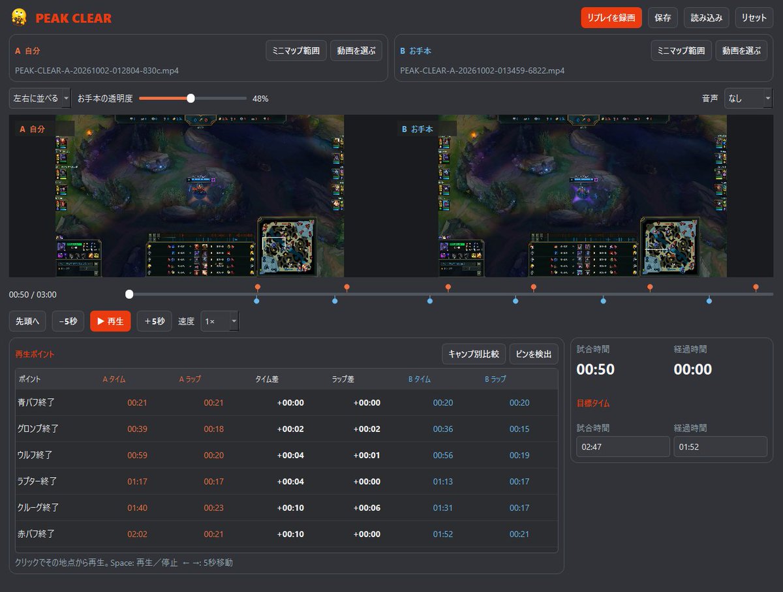This screenshot has width=783, height=592.
Task: Select the グロンプ終了 row label
Action: click(x=38, y=429)
